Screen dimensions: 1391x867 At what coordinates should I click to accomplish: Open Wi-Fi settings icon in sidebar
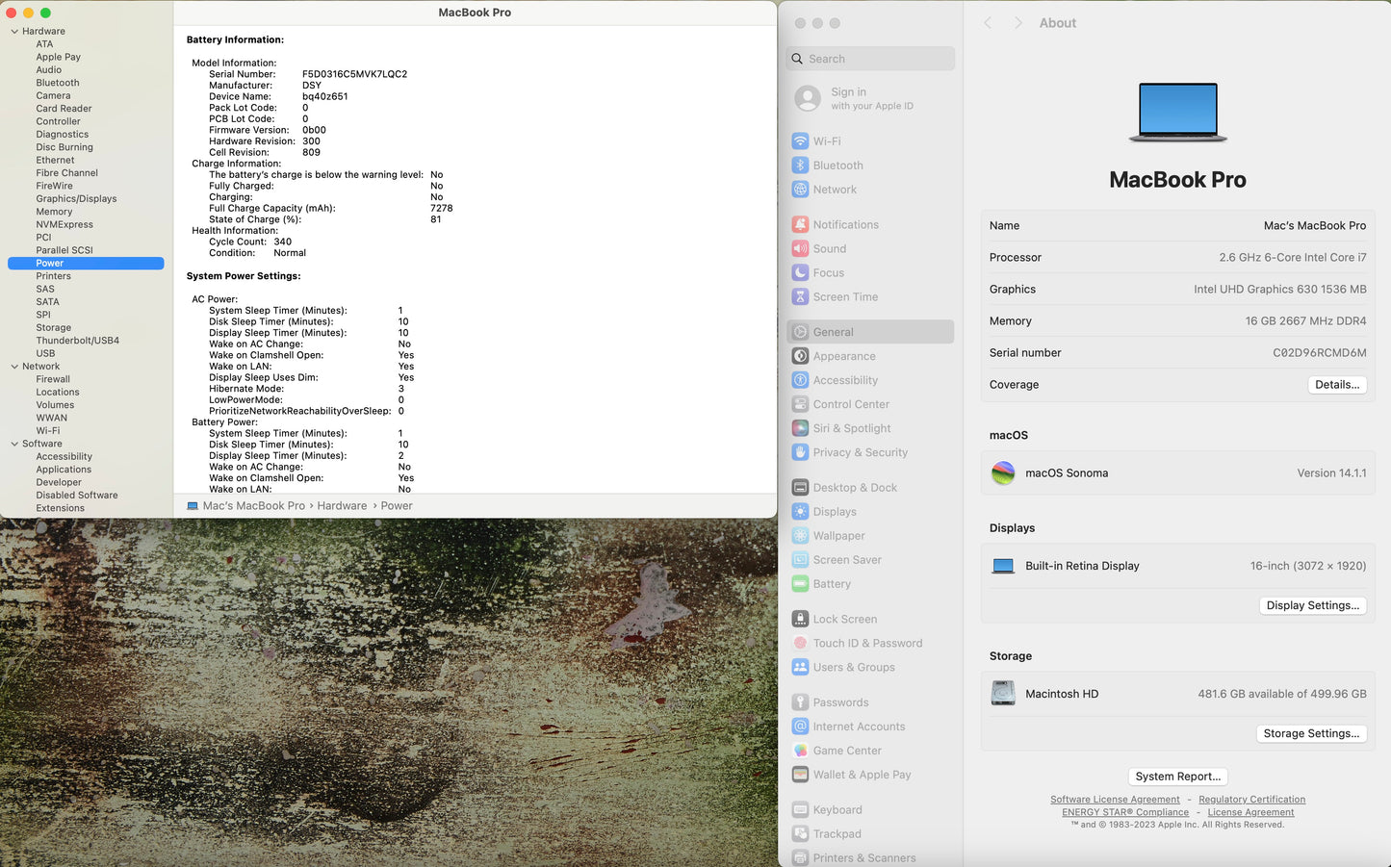[x=800, y=141]
